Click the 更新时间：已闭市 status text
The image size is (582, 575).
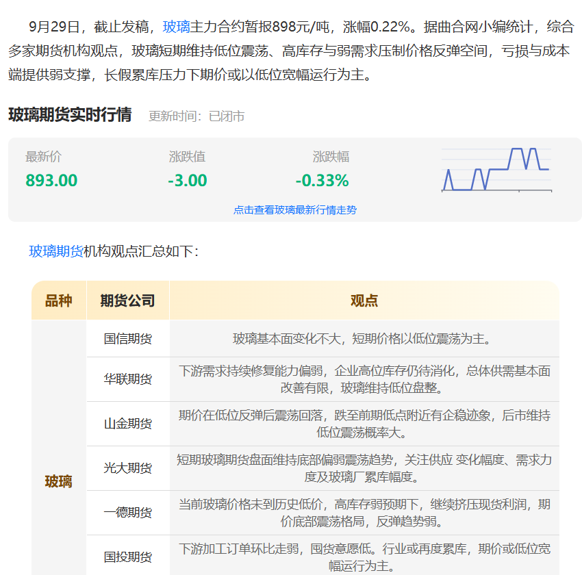(197, 116)
